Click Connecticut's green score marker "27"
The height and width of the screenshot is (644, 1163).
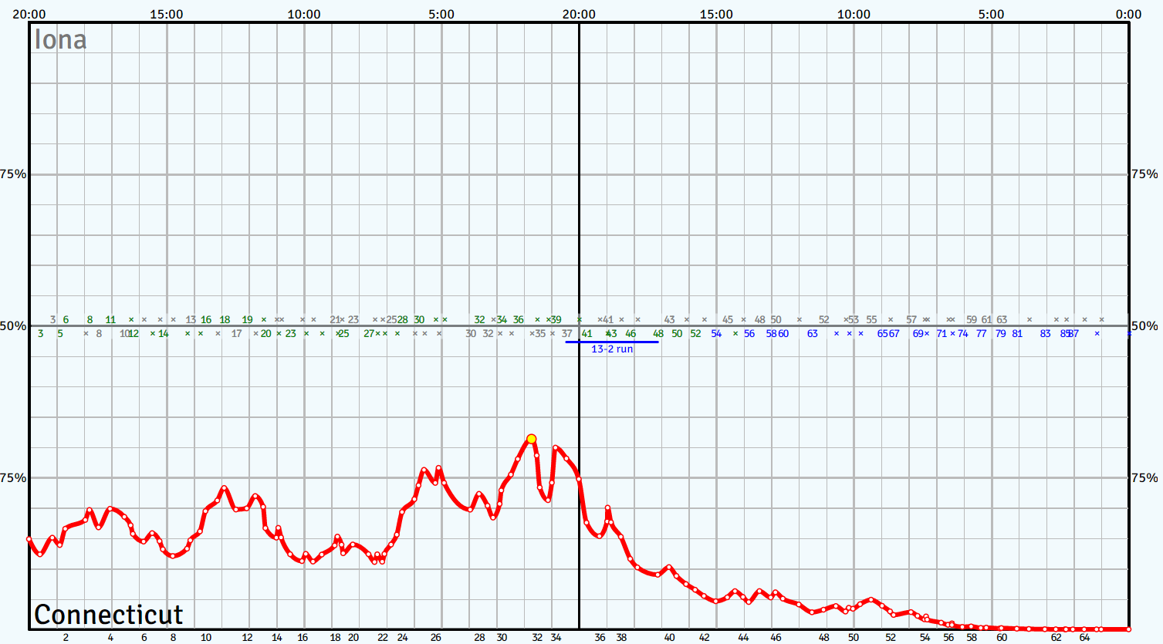point(369,334)
